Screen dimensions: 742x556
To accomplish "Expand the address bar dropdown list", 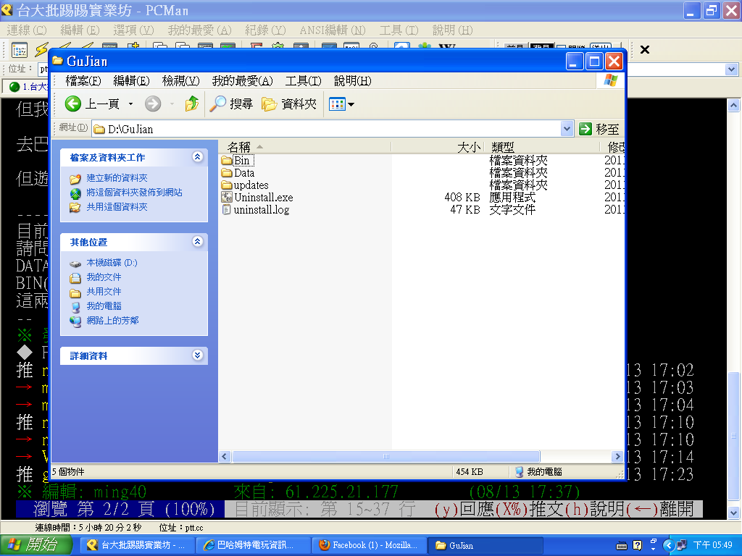I will (567, 129).
